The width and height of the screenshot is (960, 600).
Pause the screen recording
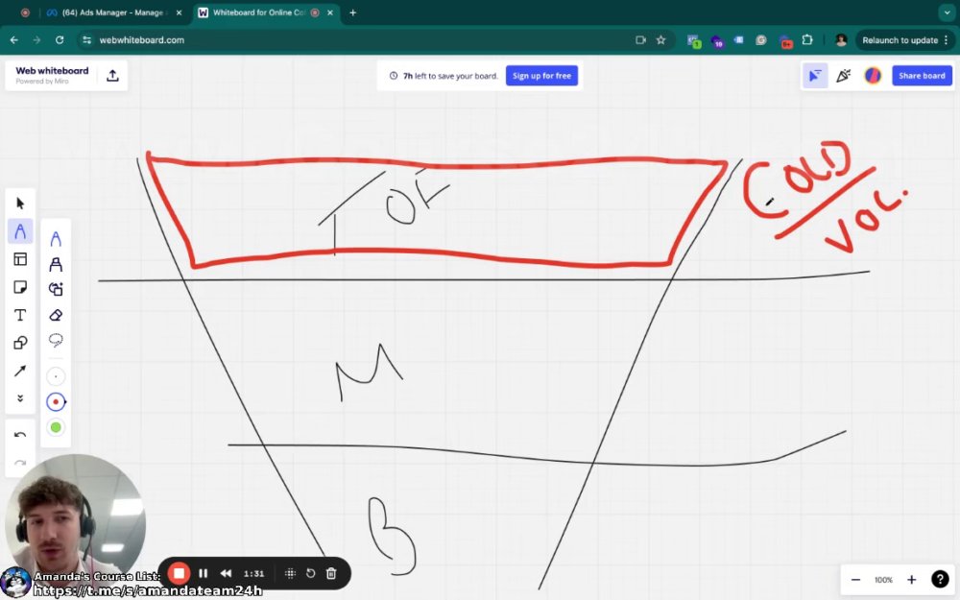(x=204, y=574)
